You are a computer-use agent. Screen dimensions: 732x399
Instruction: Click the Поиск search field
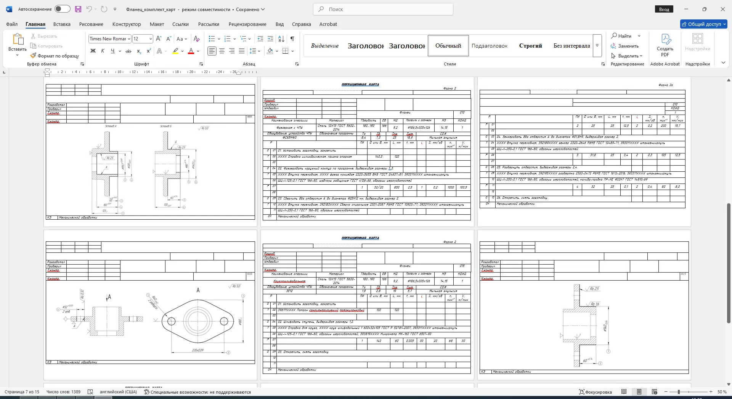pos(383,9)
